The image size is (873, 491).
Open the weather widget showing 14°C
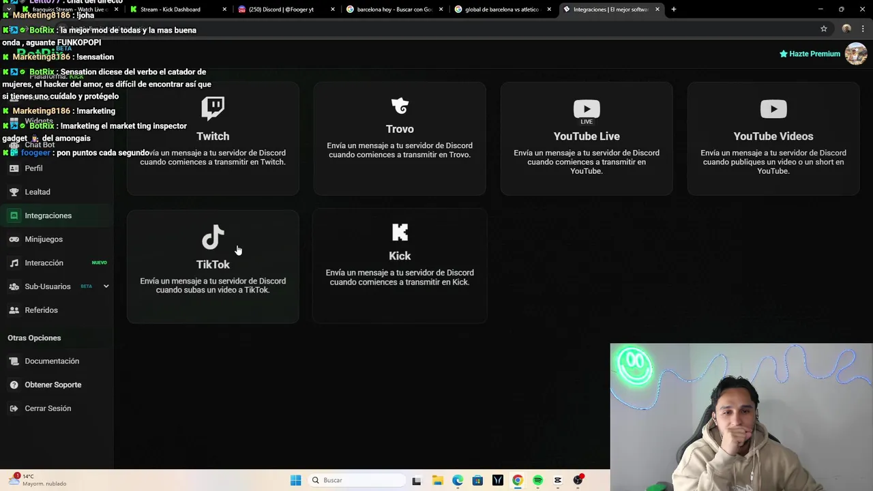coord(38,480)
